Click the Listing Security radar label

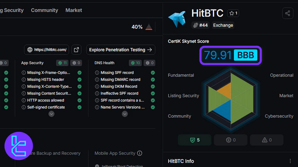click(183, 96)
